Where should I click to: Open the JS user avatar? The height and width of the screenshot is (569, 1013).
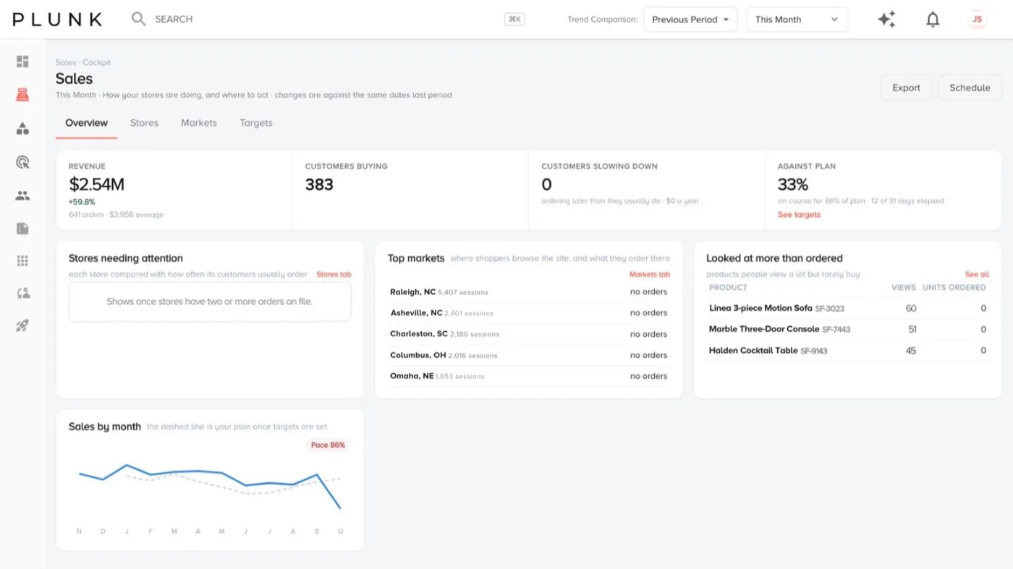point(978,20)
